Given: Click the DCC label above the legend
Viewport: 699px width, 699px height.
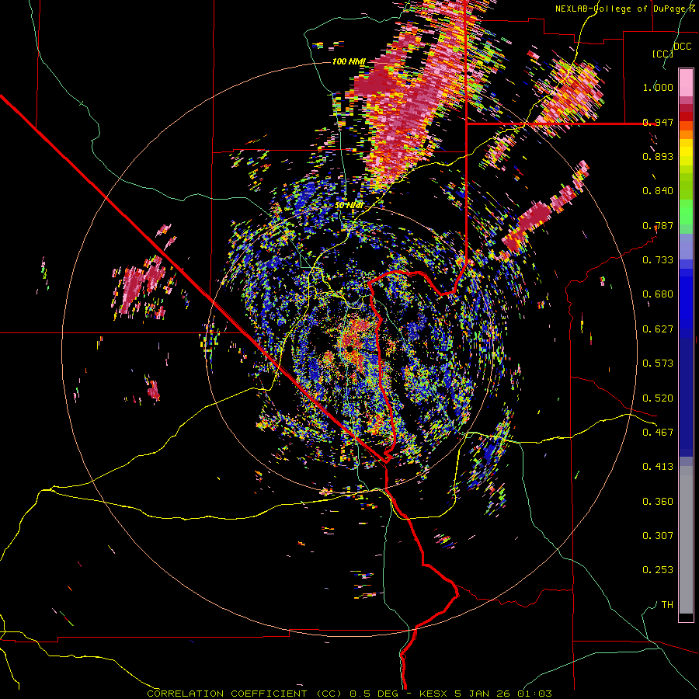Looking at the screenshot, I should tap(682, 47).
